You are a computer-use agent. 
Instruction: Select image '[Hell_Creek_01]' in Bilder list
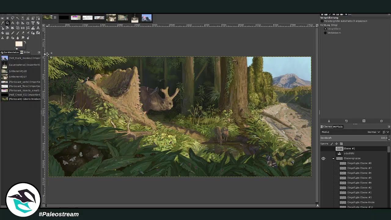(x=21, y=95)
